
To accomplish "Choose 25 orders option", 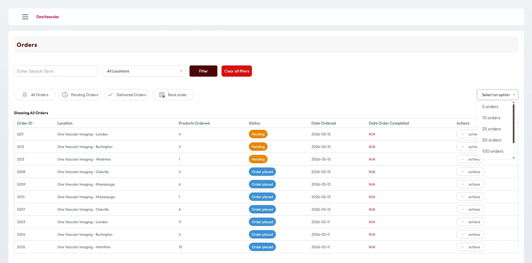I will pyautogui.click(x=491, y=129).
